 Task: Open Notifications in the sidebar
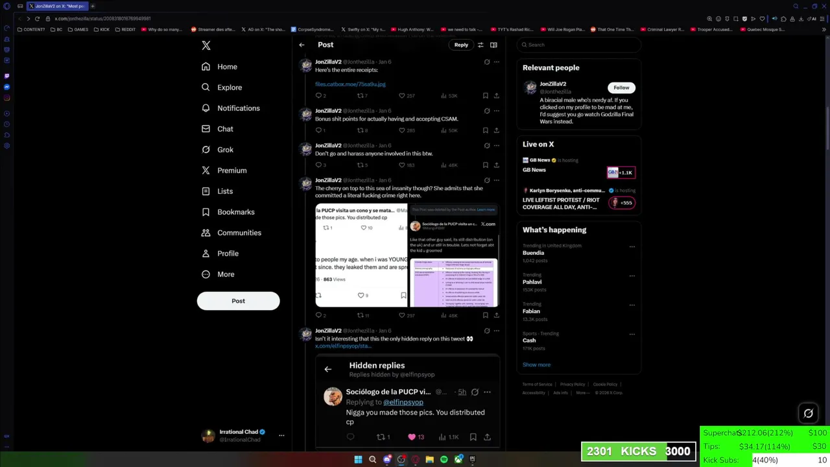(231, 108)
